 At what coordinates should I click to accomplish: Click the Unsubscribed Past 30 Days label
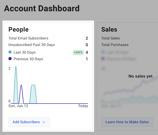pos(32,45)
